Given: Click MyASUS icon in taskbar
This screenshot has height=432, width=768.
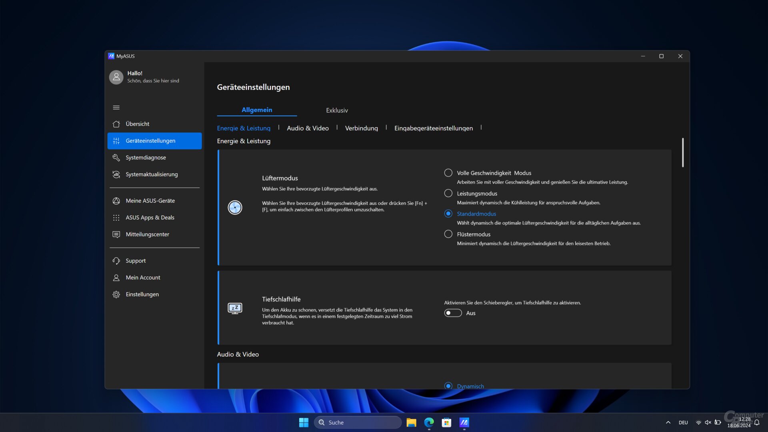Looking at the screenshot, I should pos(464,422).
